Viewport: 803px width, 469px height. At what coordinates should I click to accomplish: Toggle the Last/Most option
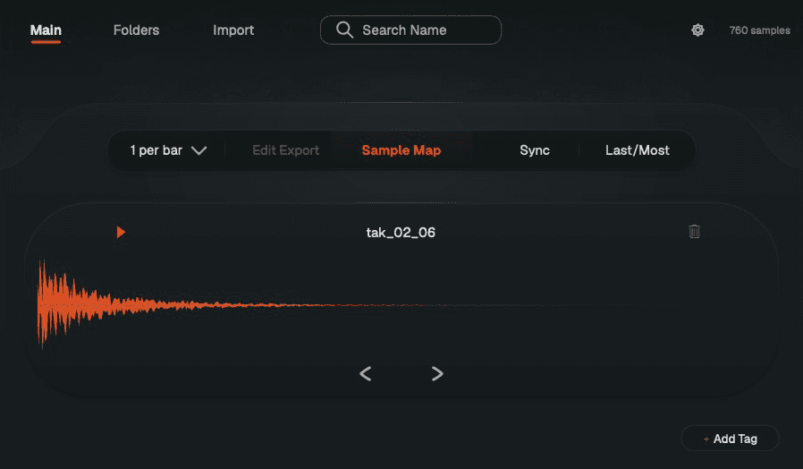(637, 150)
